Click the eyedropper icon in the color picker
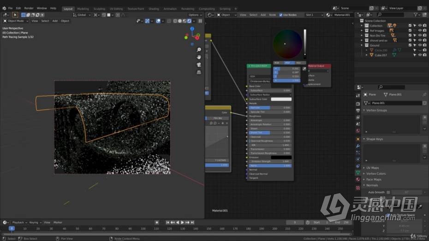The height and width of the screenshot is (241, 429). (x=304, y=69)
